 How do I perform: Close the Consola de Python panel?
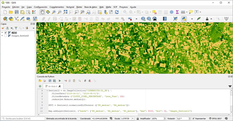(231, 76)
